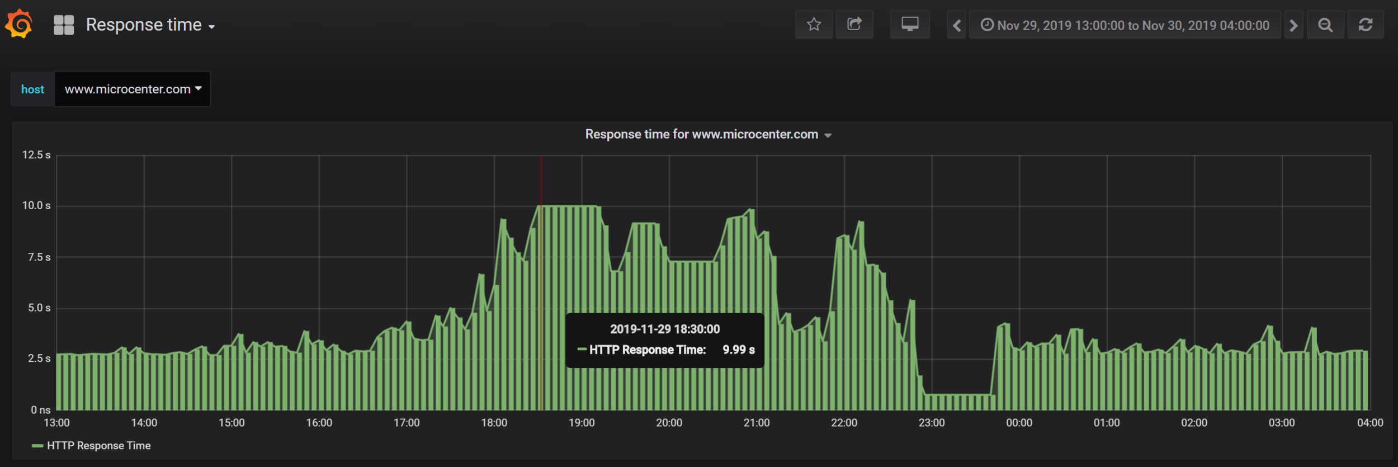Open the time range picker
The height and width of the screenshot is (467, 1398).
[1125, 25]
